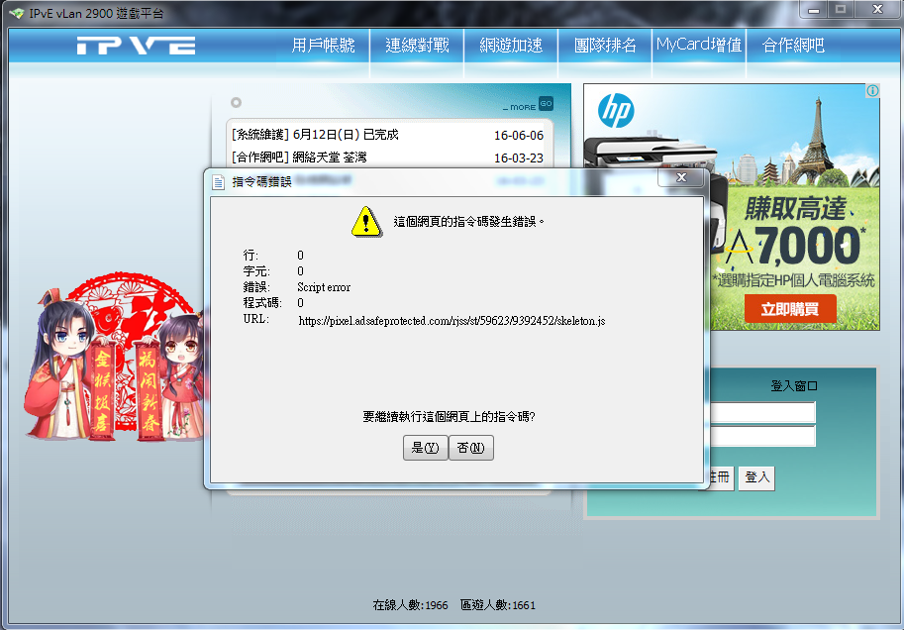Open the 用戶帳號 menu

(323, 45)
